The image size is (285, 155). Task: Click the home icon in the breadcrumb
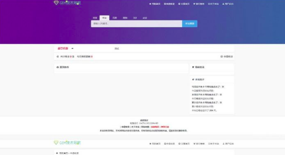(x=57, y=153)
